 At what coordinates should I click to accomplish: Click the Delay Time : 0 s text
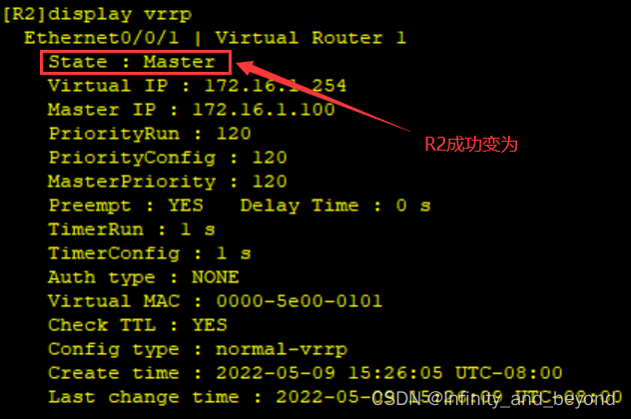coord(335,206)
